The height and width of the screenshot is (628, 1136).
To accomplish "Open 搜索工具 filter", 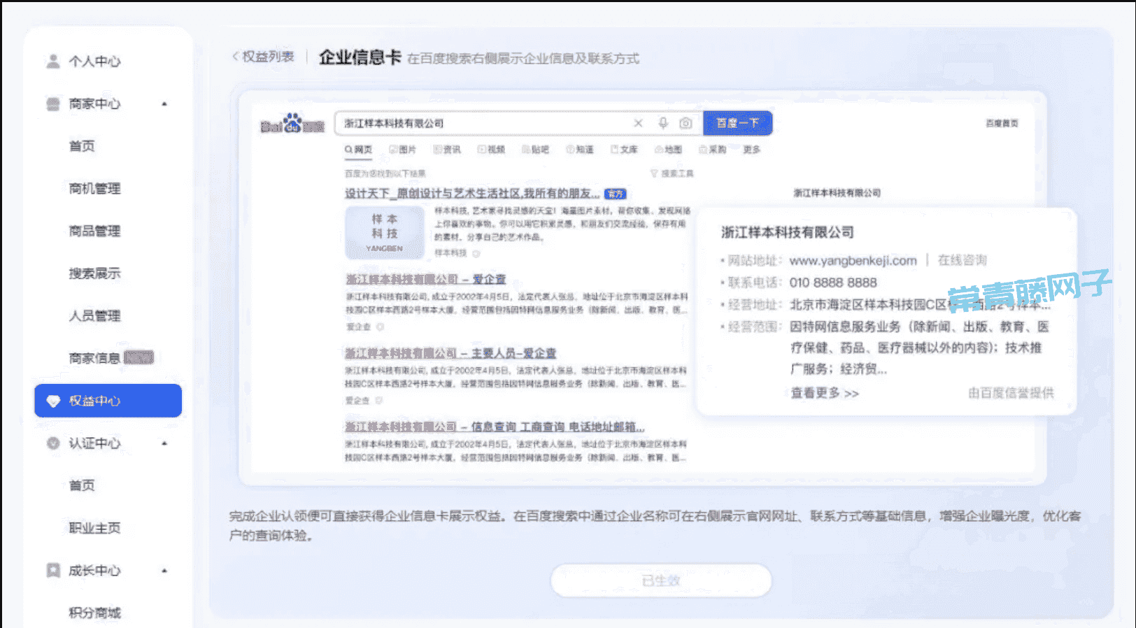I will point(672,173).
